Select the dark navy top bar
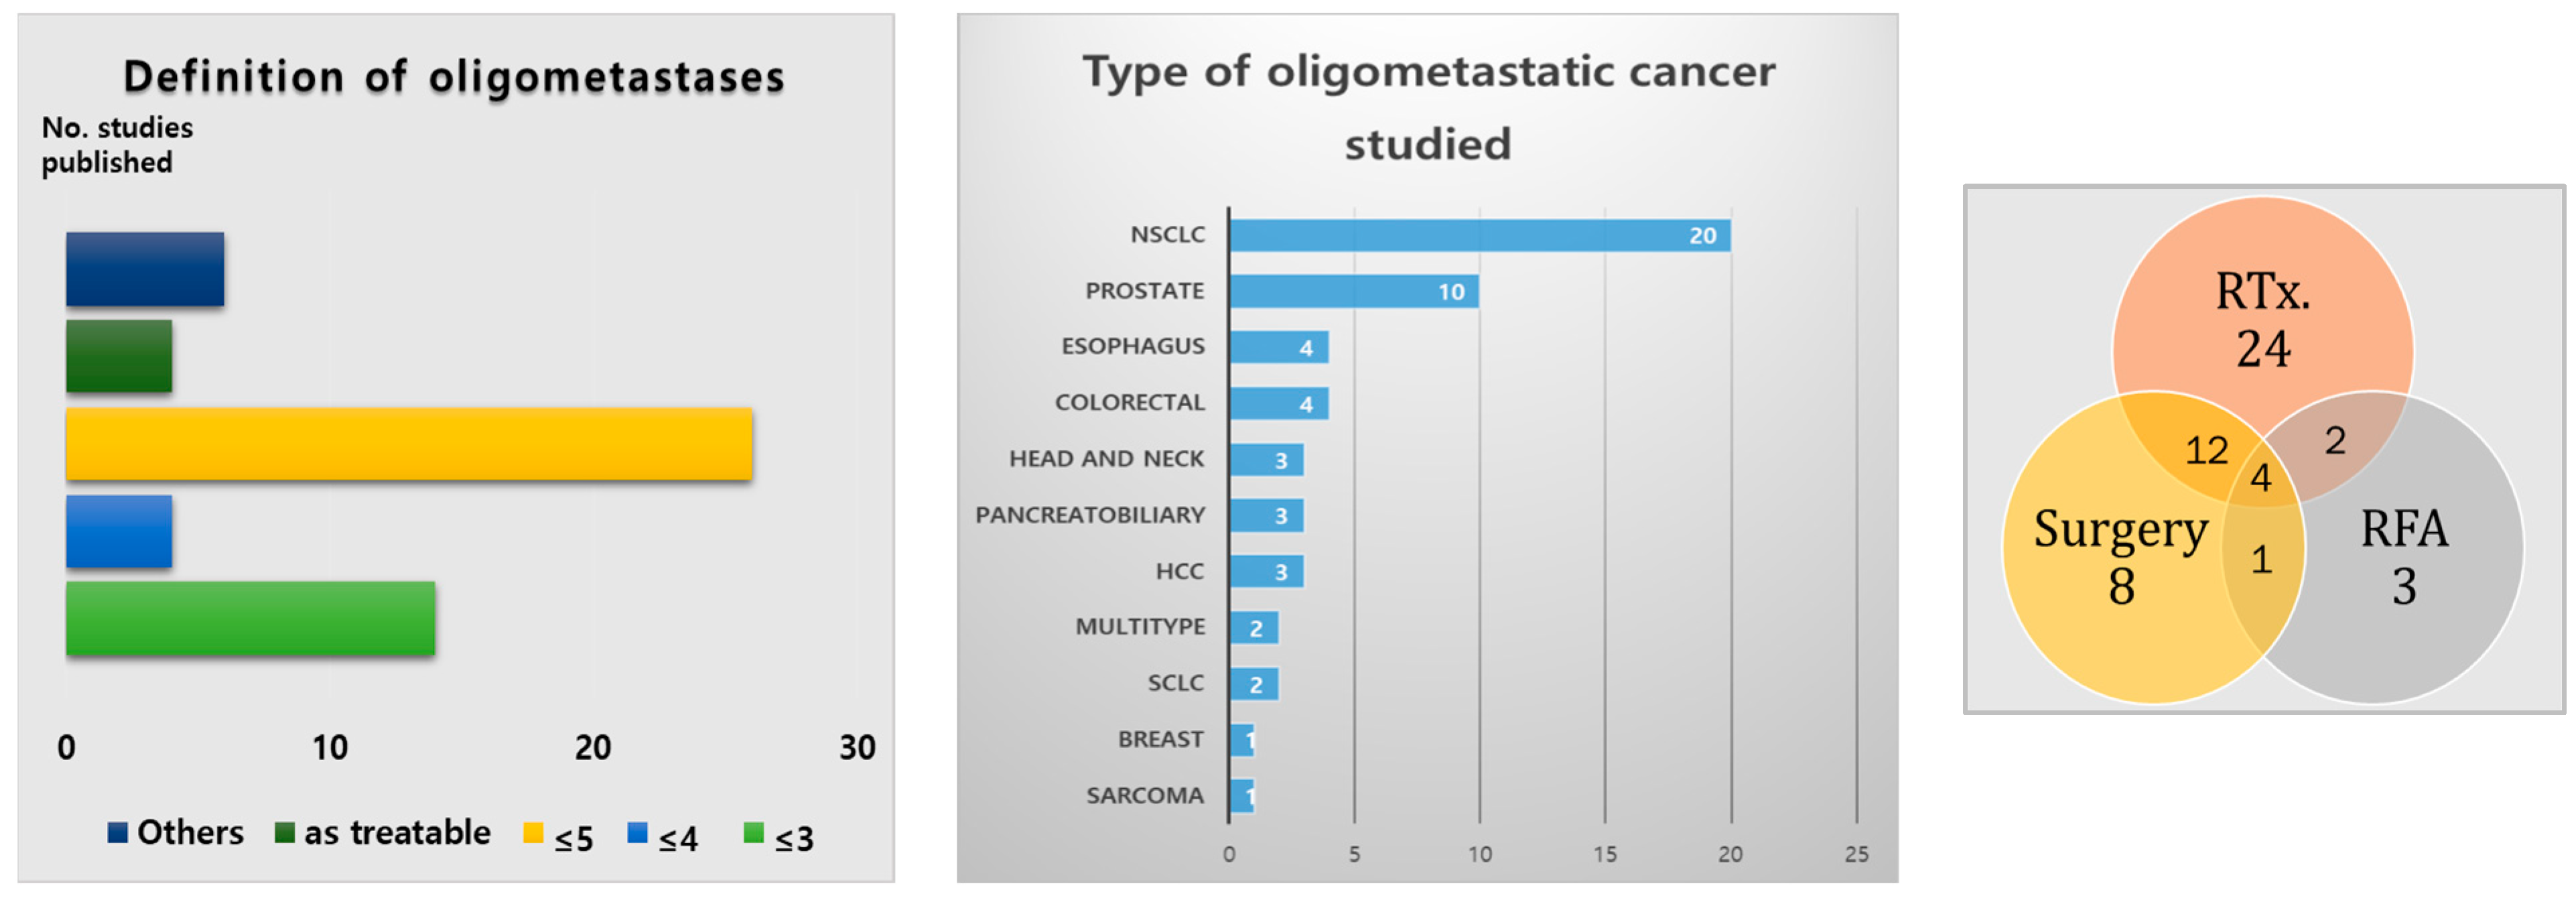 (x=145, y=269)
